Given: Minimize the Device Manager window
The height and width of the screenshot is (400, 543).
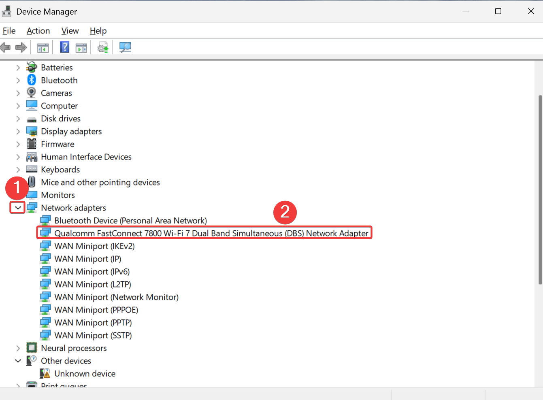Looking at the screenshot, I should 466,11.
